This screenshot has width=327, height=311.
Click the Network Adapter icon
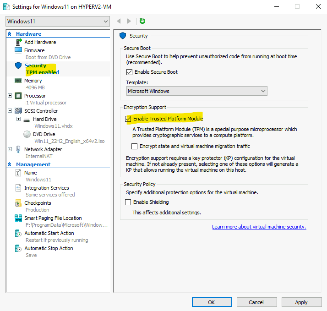pos(18,149)
